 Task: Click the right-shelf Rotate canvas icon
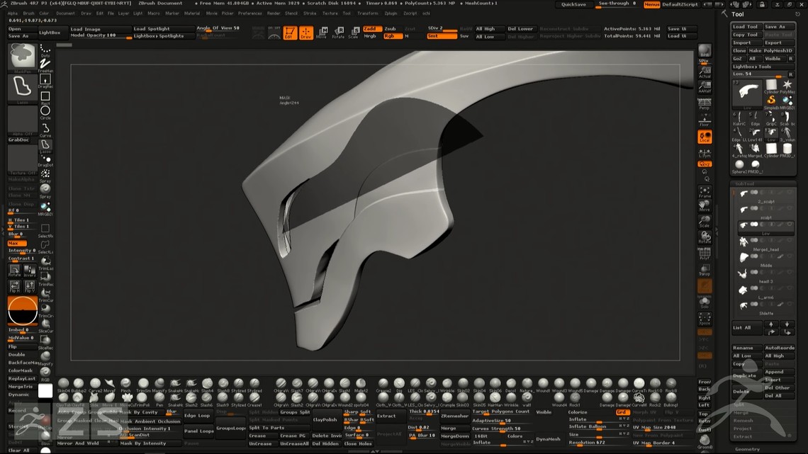(x=705, y=237)
